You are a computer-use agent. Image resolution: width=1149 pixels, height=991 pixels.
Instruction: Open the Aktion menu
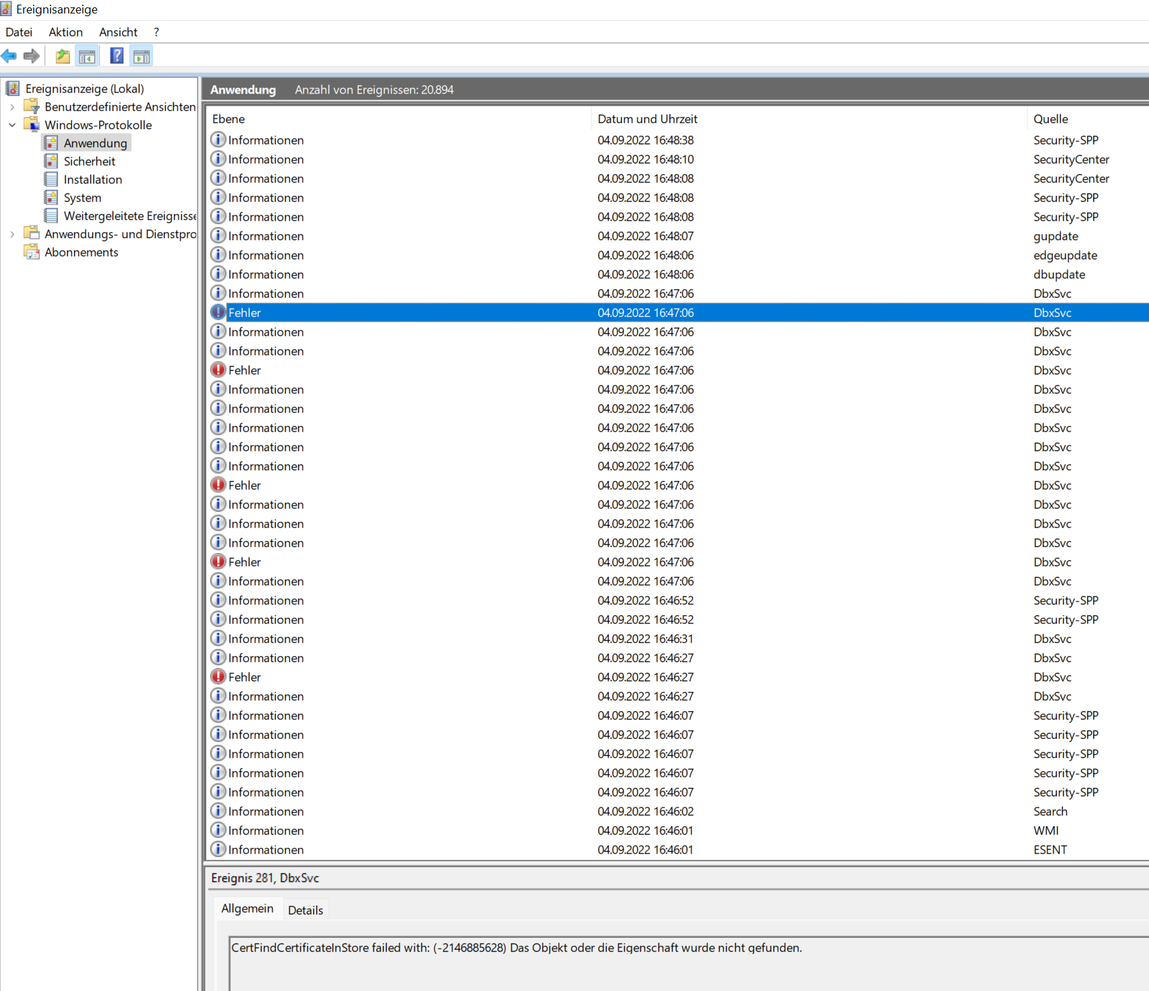(66, 32)
